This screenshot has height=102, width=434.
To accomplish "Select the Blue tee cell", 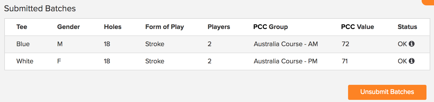I will (23, 44).
